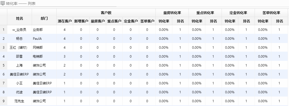Select row number 9 for 范先生
Image resolution: width=289 pixels, height=106 pixels.
4,101
